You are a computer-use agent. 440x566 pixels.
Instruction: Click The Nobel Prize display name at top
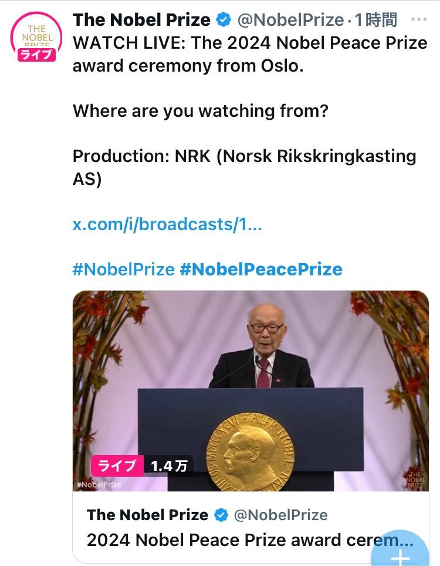pyautogui.click(x=141, y=20)
